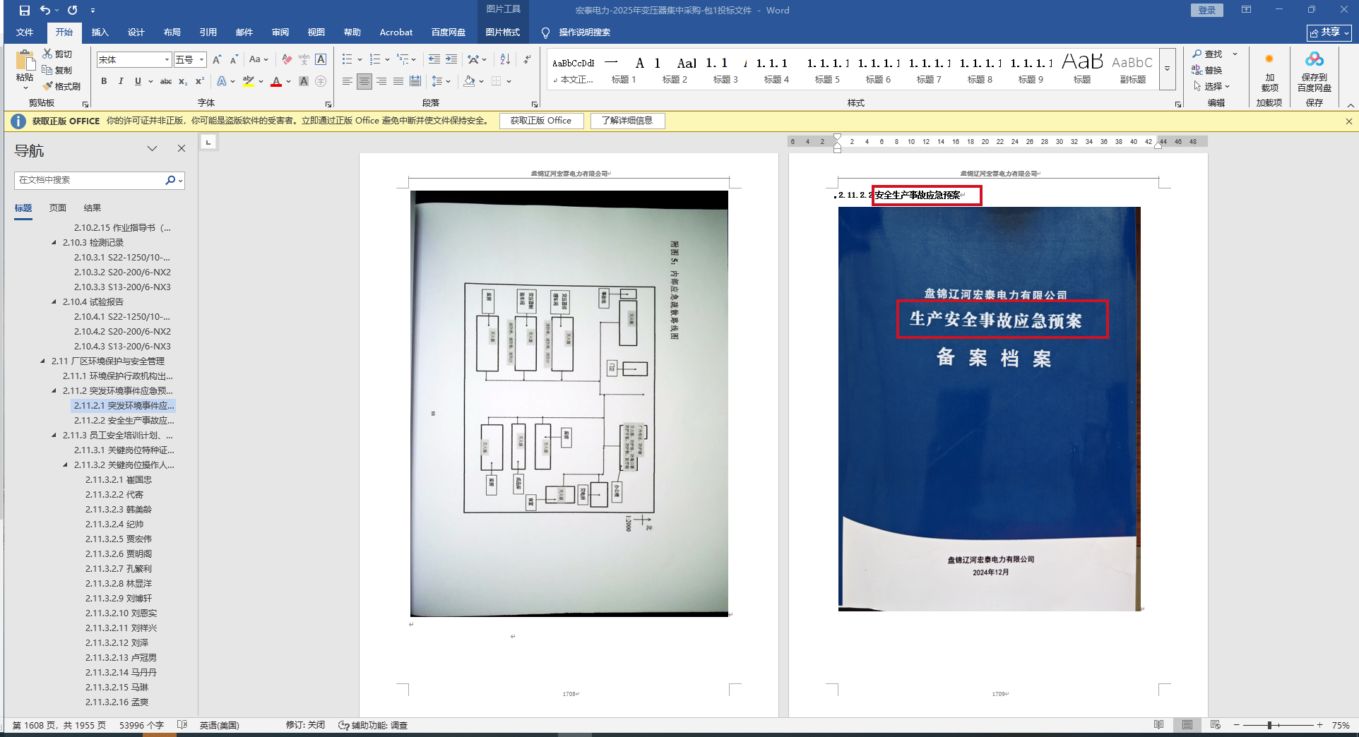Open the 审阅 ribbon tab

(280, 32)
